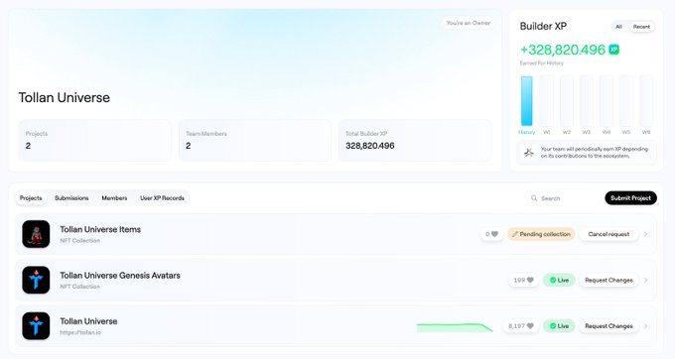Viewport: 675px width, 359px height.
Task: Switch to the Projects tab
Action: coord(31,197)
